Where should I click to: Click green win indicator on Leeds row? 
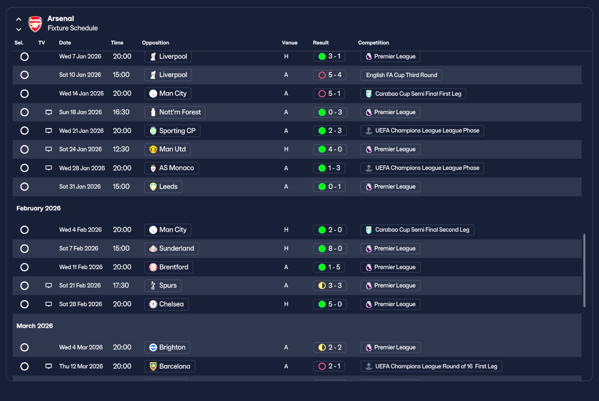(x=322, y=186)
